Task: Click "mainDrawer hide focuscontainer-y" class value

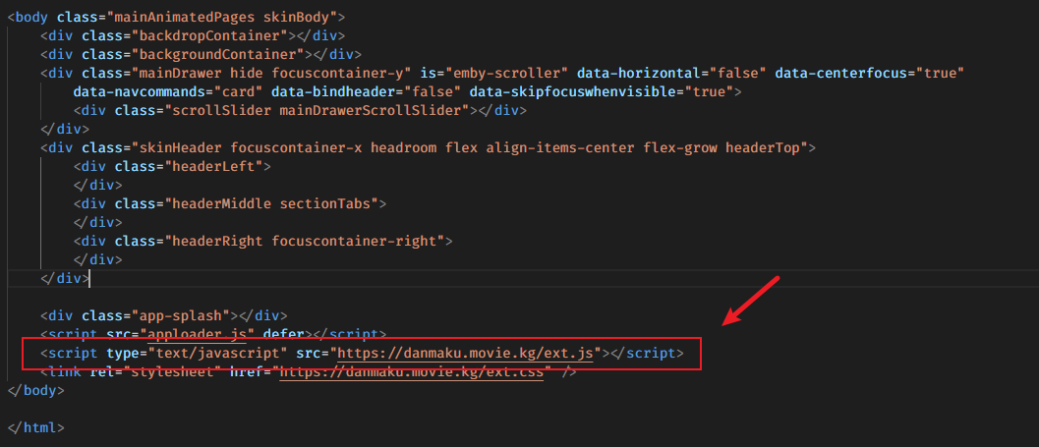Action: [271, 72]
